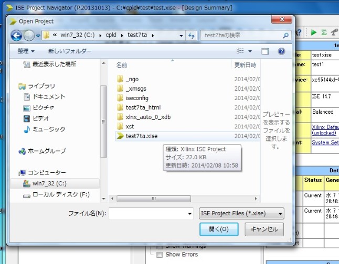Click the win7_32 (C:) breadcrumb segment
The height and width of the screenshot is (264, 339).
tap(77, 35)
